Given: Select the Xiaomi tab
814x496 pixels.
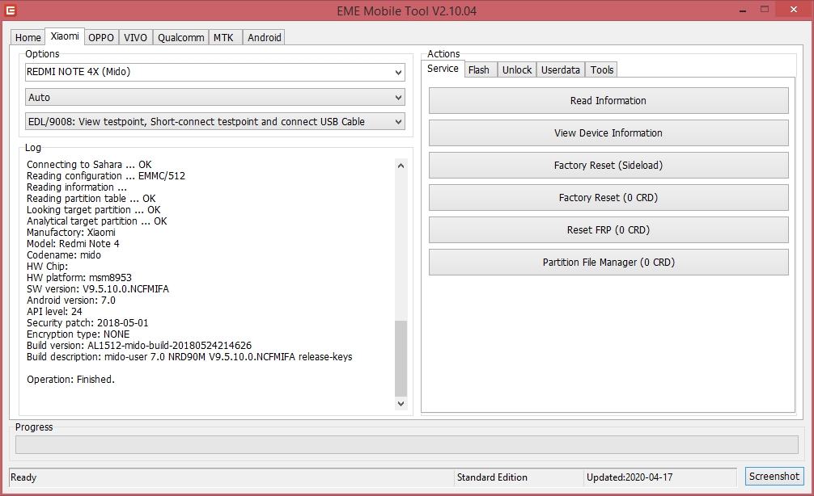Looking at the screenshot, I should [65, 36].
